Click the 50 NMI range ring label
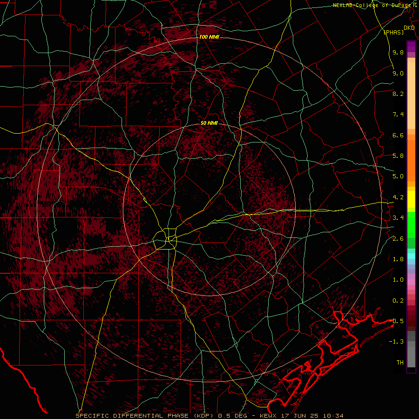 coord(209,123)
